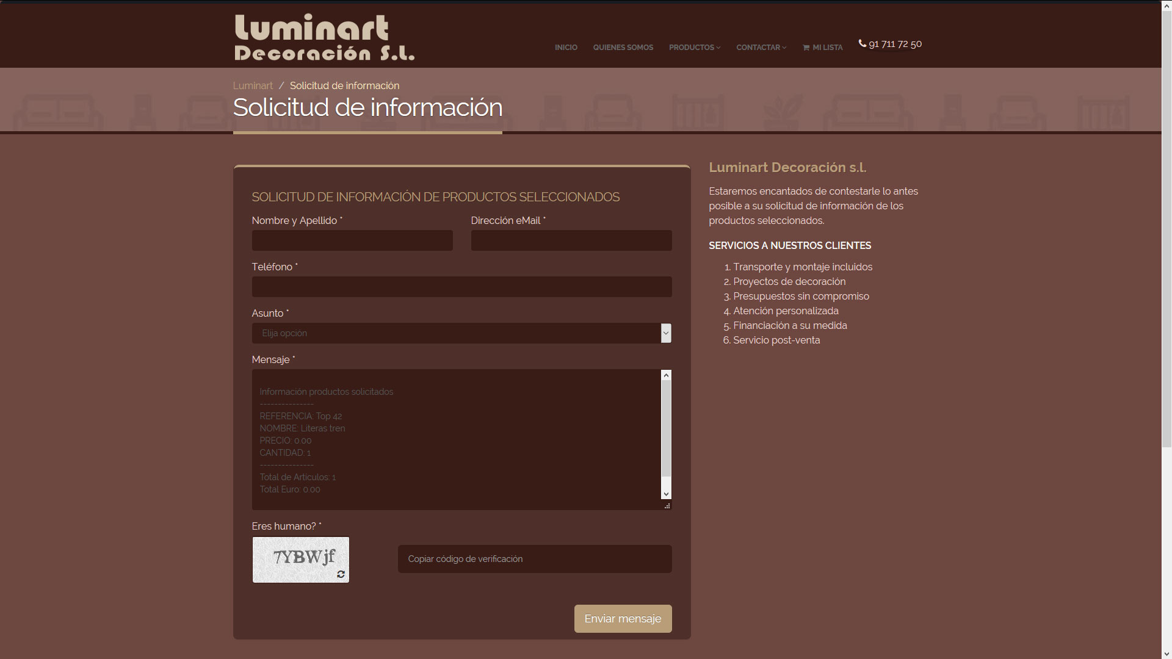The image size is (1172, 659).
Task: Expand the Contactar menu
Action: point(761,48)
